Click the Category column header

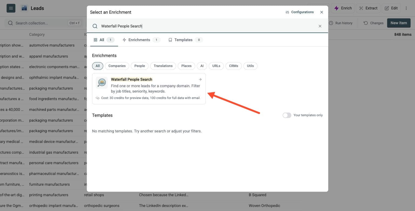pyautogui.click(x=37, y=34)
